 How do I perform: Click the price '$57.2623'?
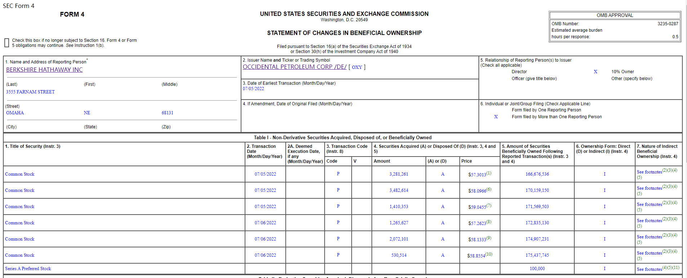click(477, 224)
